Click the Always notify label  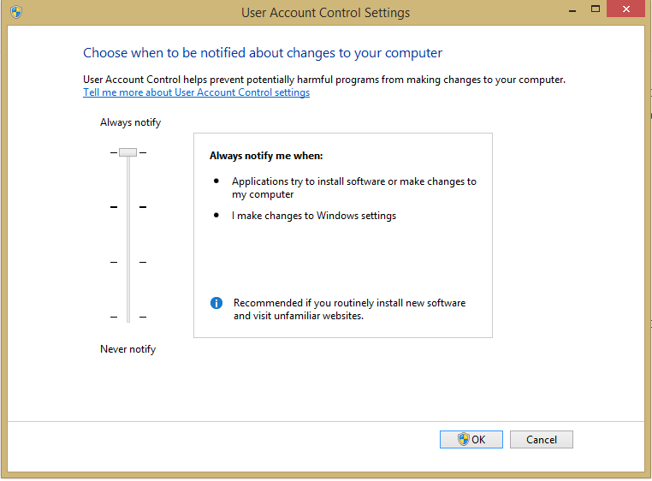131,122
